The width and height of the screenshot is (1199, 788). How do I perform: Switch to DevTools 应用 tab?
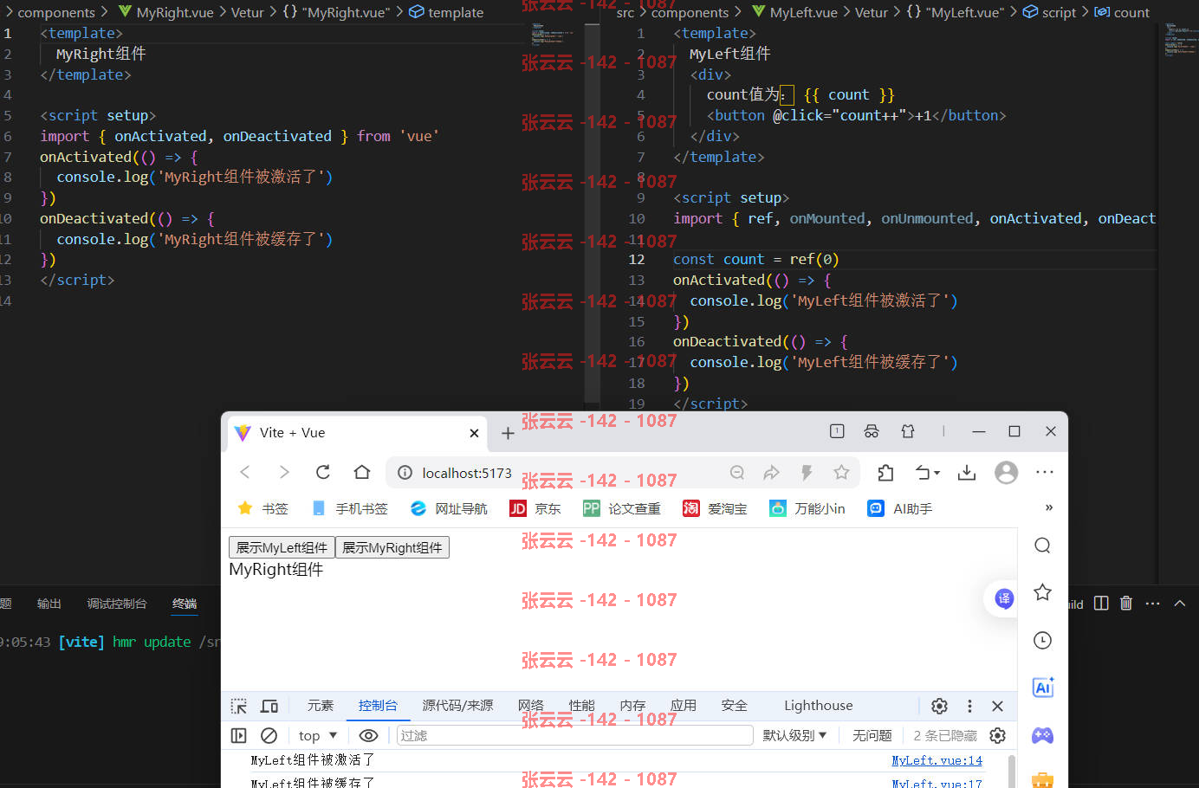684,706
